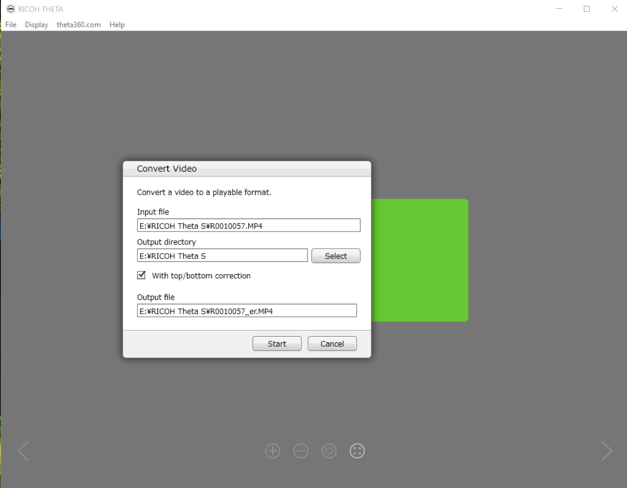
Task: Cancel the Convert Video dialog
Action: pyautogui.click(x=332, y=344)
